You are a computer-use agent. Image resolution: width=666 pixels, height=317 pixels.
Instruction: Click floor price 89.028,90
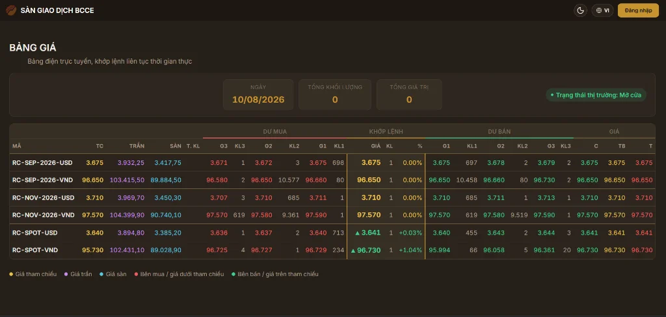[166, 250]
